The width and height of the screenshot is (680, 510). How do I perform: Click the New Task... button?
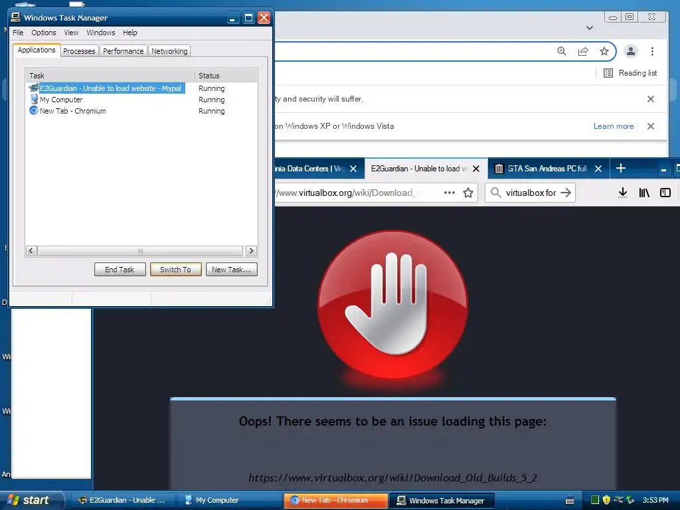pyautogui.click(x=231, y=270)
